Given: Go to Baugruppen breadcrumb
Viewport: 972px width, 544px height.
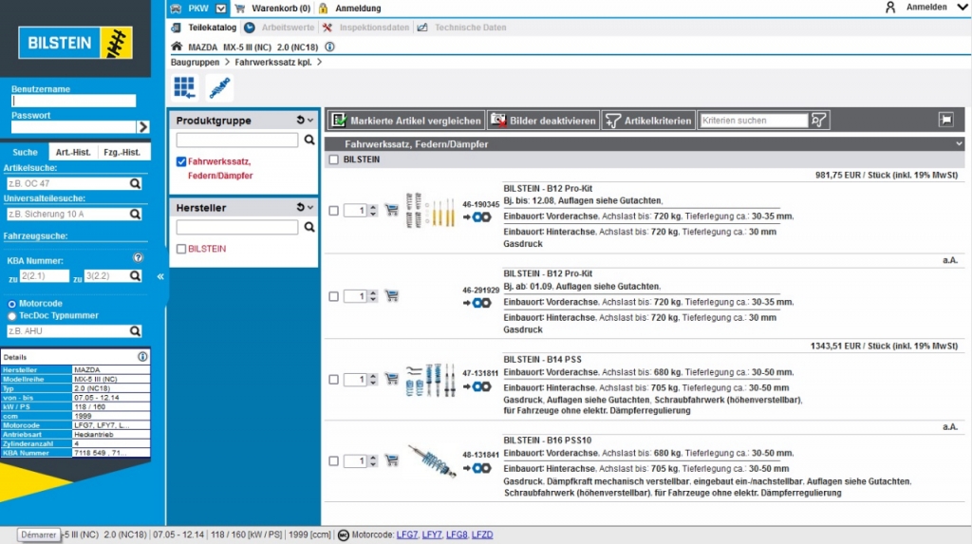Looking at the screenshot, I should [x=195, y=62].
